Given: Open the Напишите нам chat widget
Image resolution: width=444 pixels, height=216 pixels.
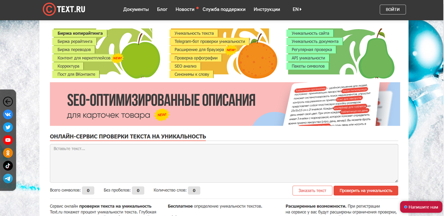Looking at the screenshot, I should pyautogui.click(x=421, y=207).
